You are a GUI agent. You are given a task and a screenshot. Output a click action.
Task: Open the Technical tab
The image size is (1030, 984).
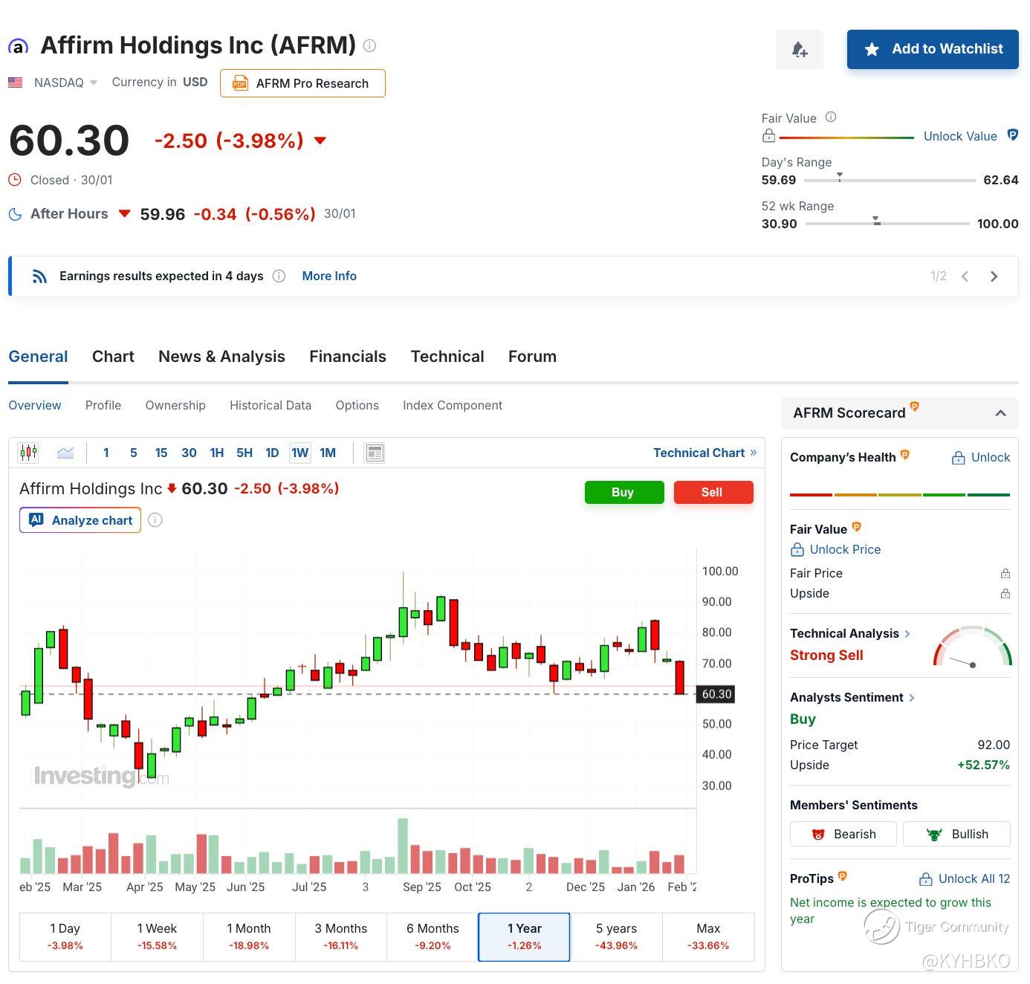click(447, 357)
